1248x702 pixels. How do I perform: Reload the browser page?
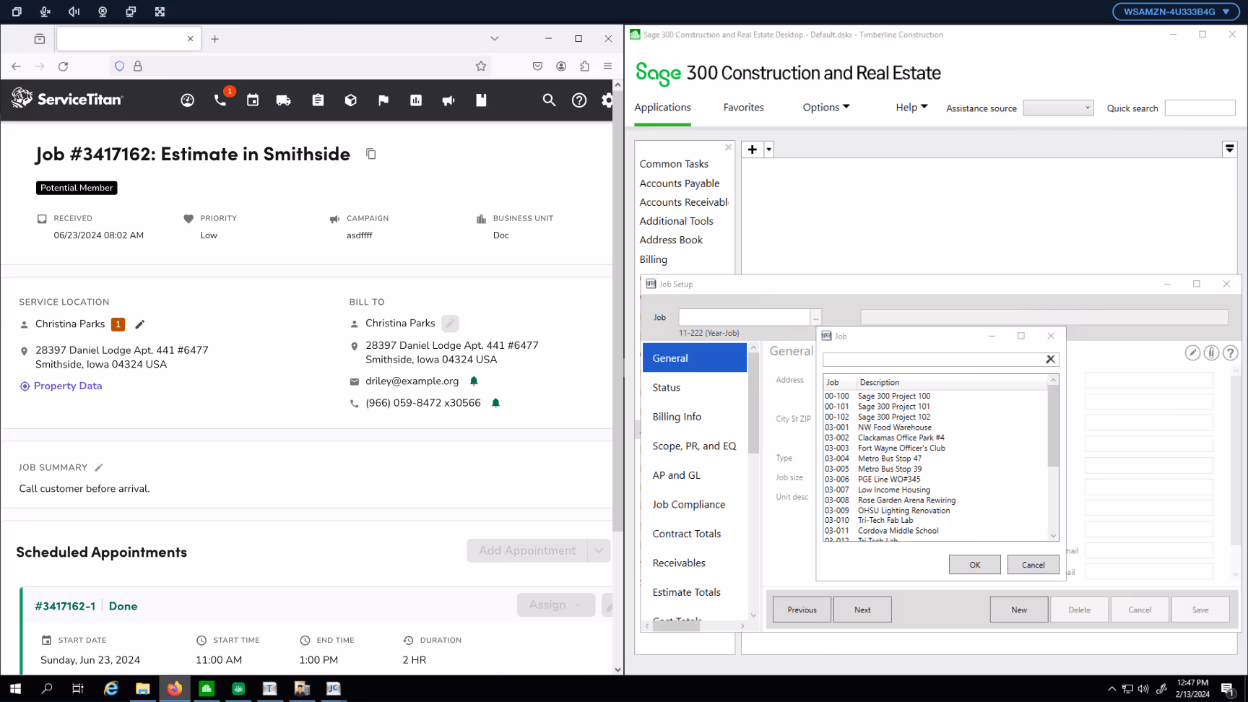click(x=64, y=66)
